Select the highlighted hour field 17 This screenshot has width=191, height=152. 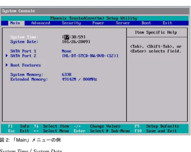[x=67, y=37]
